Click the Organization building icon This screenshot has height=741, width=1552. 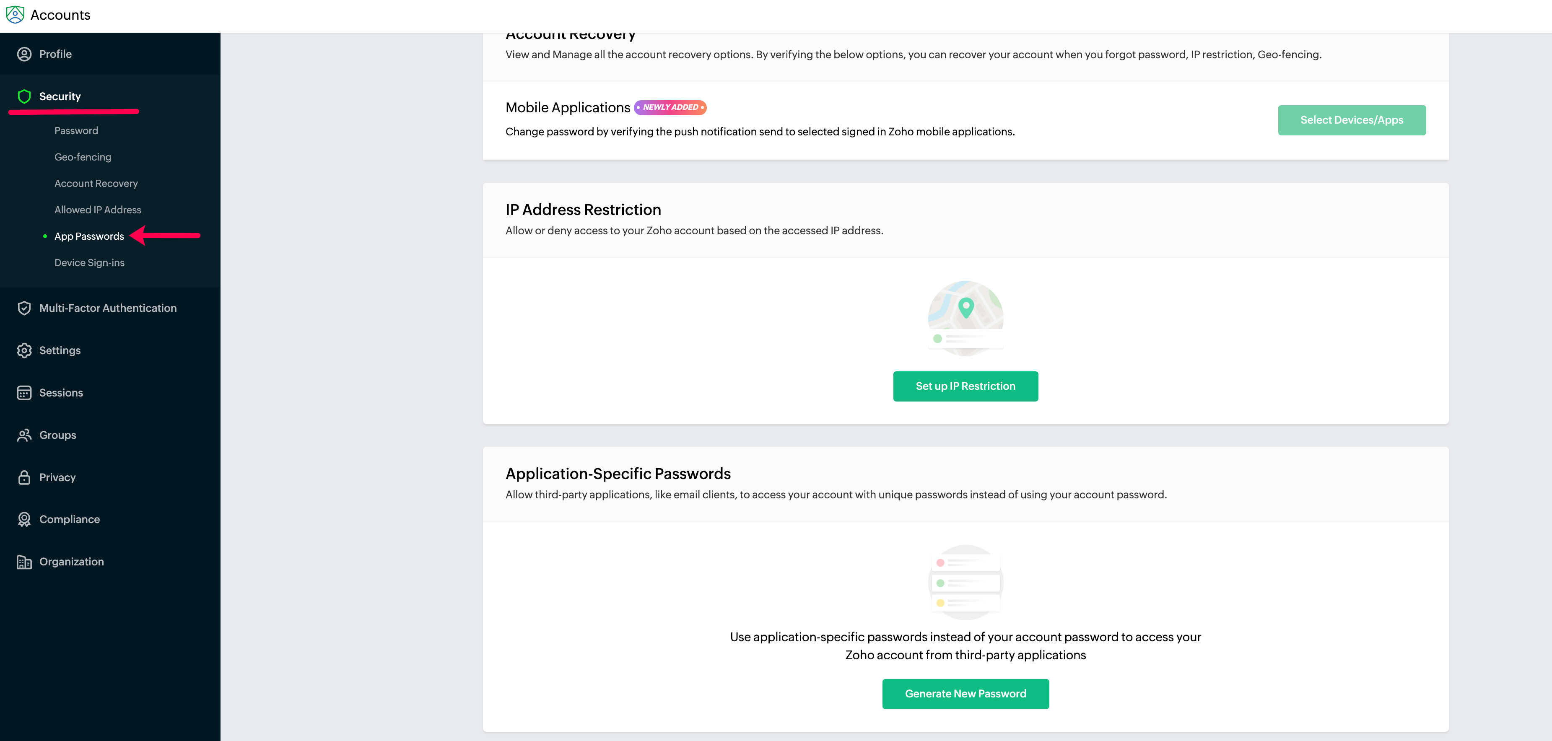pos(24,562)
